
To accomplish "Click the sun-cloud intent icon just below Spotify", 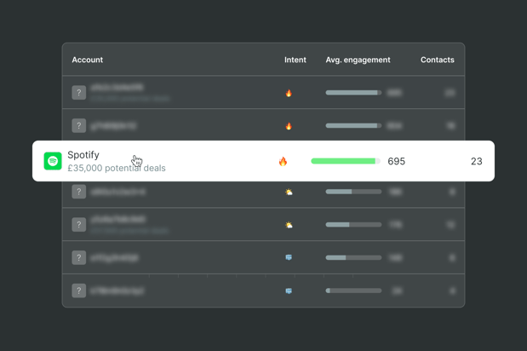I will (x=289, y=192).
